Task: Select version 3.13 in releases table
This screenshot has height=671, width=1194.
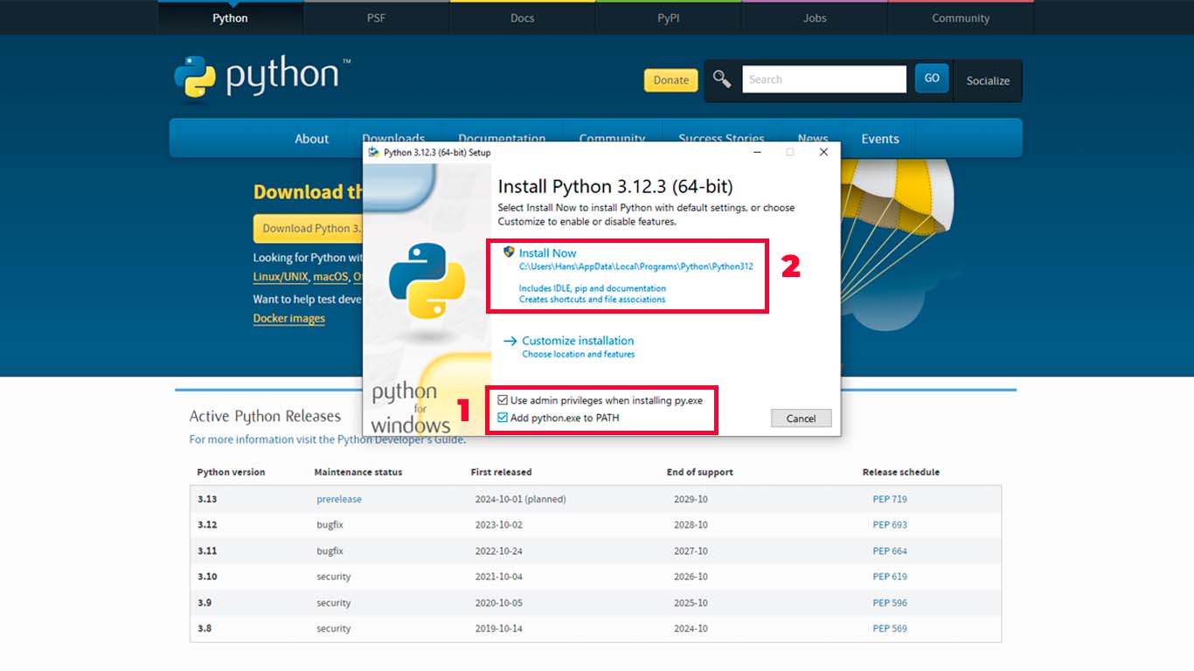Action: (x=207, y=499)
